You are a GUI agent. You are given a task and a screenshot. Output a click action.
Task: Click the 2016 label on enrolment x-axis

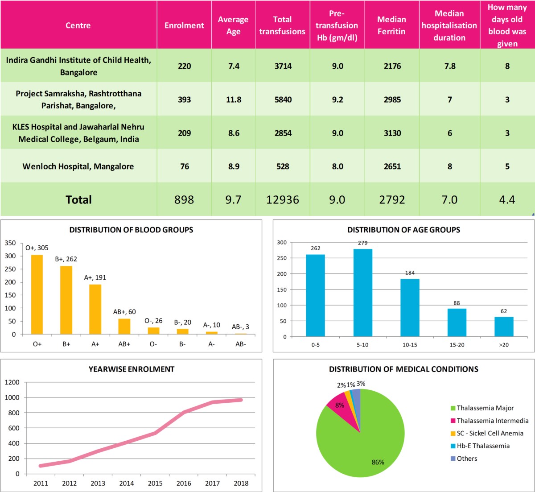pyautogui.click(x=184, y=483)
